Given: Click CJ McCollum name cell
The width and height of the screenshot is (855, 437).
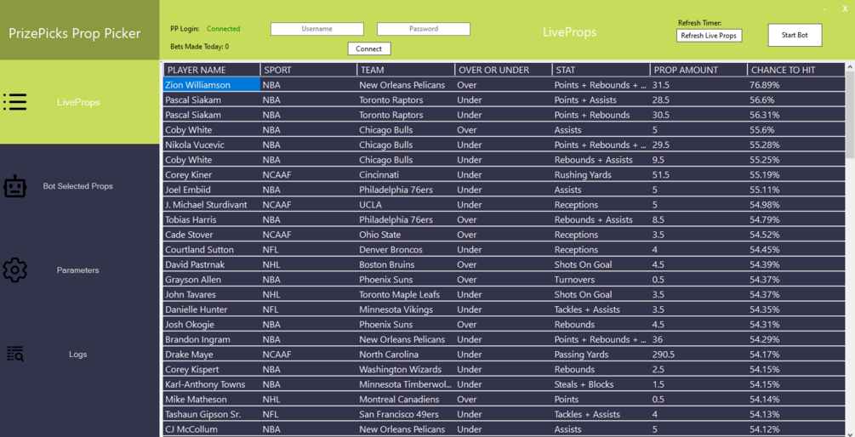Looking at the screenshot, I should click(212, 429).
